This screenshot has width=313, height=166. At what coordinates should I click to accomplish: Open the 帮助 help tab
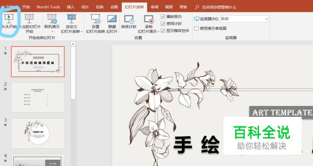183,7
